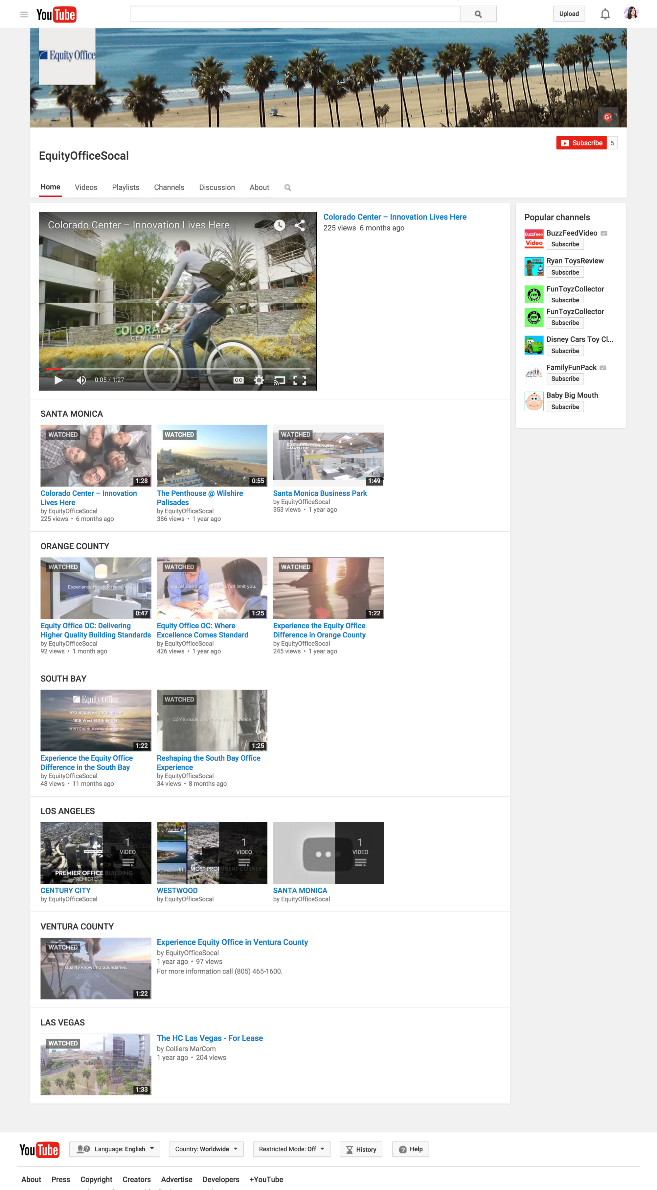Search the channel with magnifier icon
The width and height of the screenshot is (657, 1190).
(x=288, y=188)
